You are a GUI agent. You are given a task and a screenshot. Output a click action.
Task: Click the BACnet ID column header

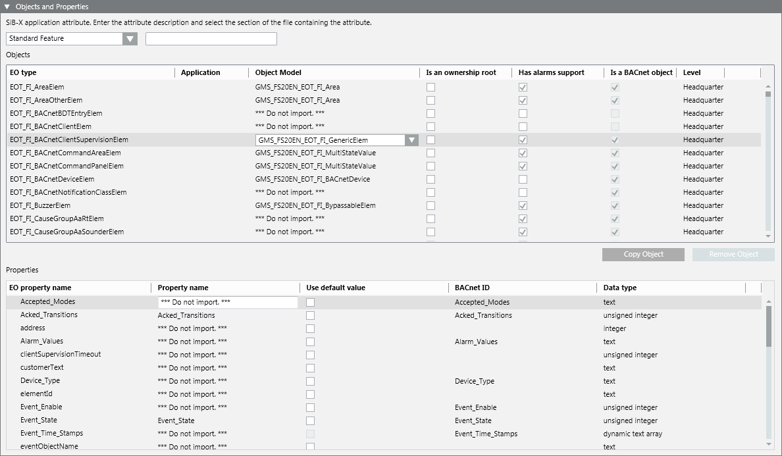(472, 288)
